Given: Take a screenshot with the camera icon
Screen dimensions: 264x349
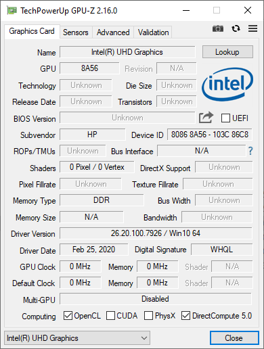Looking at the screenshot, I should [x=218, y=28].
